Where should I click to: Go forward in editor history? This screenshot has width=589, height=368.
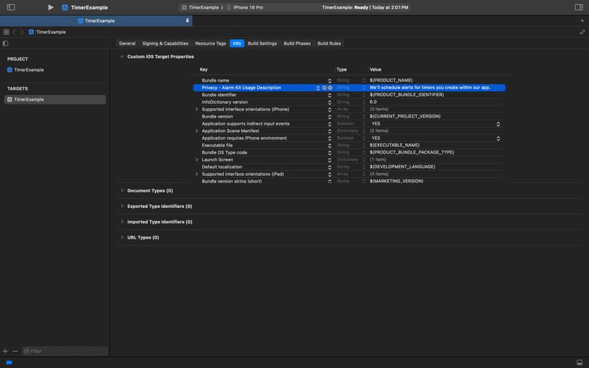pyautogui.click(x=22, y=32)
